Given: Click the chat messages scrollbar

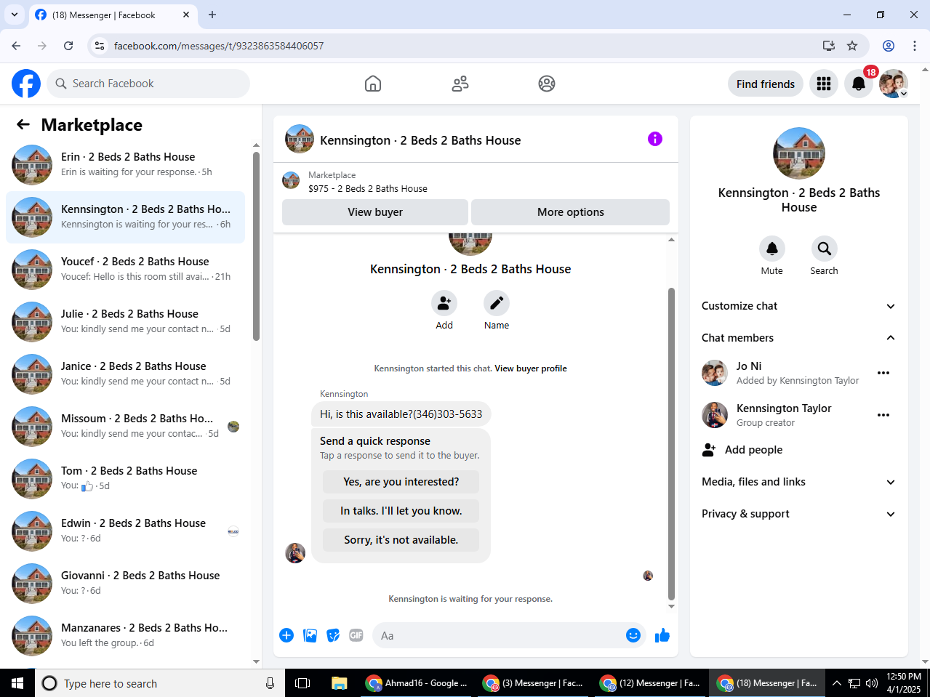Looking at the screenshot, I should tap(671, 443).
